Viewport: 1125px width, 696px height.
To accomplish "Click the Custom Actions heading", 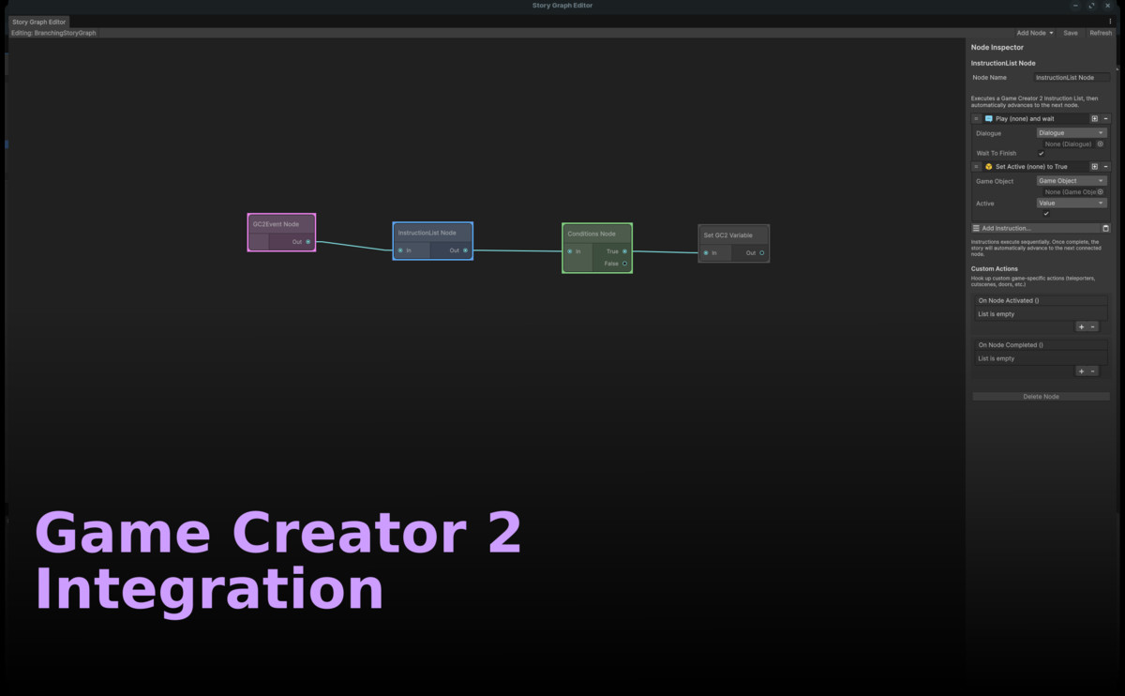I will (995, 269).
